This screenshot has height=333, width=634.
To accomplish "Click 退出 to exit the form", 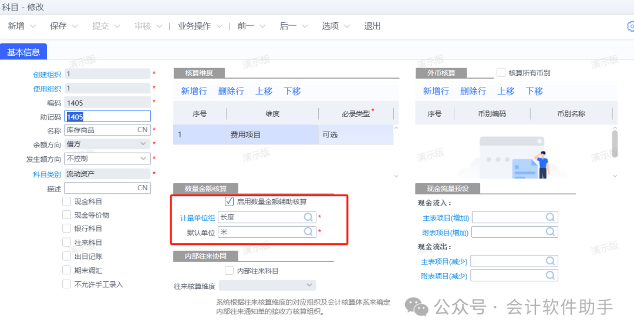I will pyautogui.click(x=372, y=26).
